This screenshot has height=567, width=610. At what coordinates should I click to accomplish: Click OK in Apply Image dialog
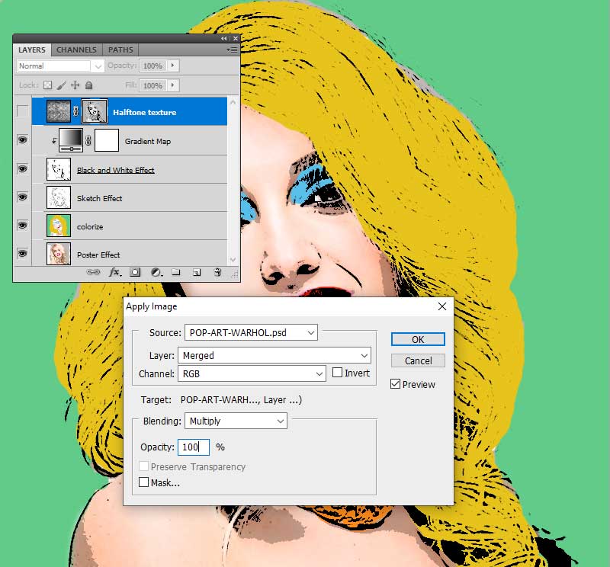(418, 339)
